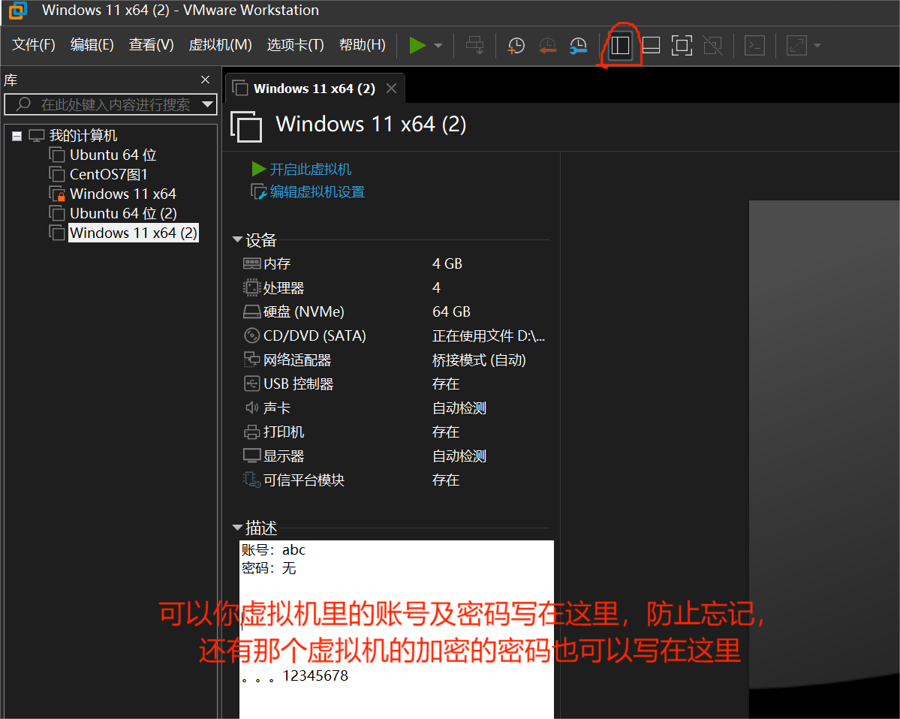Image resolution: width=900 pixels, height=719 pixels.
Task: Open the console view terminal icon
Action: [754, 45]
